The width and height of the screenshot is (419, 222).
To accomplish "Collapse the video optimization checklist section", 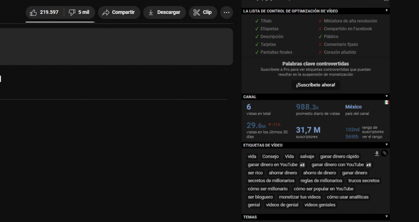I will [x=387, y=11].
